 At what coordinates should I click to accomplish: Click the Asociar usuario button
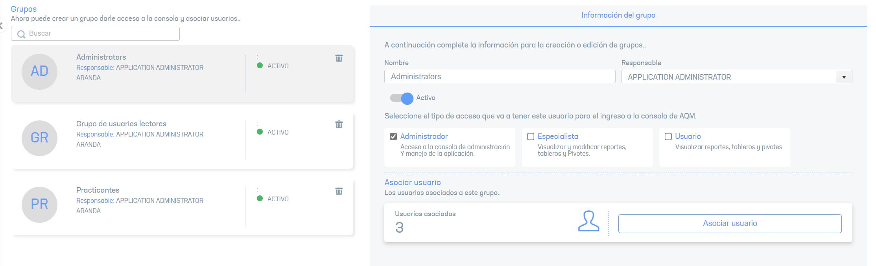tap(730, 224)
